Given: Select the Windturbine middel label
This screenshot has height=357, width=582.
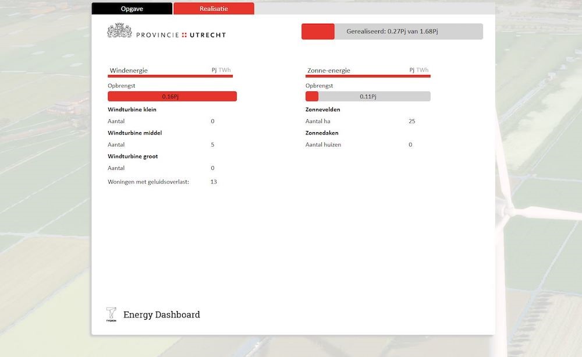Looking at the screenshot, I should pyautogui.click(x=135, y=133).
